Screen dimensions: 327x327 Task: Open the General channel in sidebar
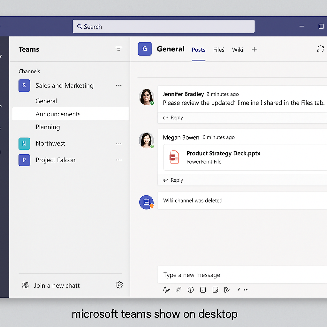(46, 101)
